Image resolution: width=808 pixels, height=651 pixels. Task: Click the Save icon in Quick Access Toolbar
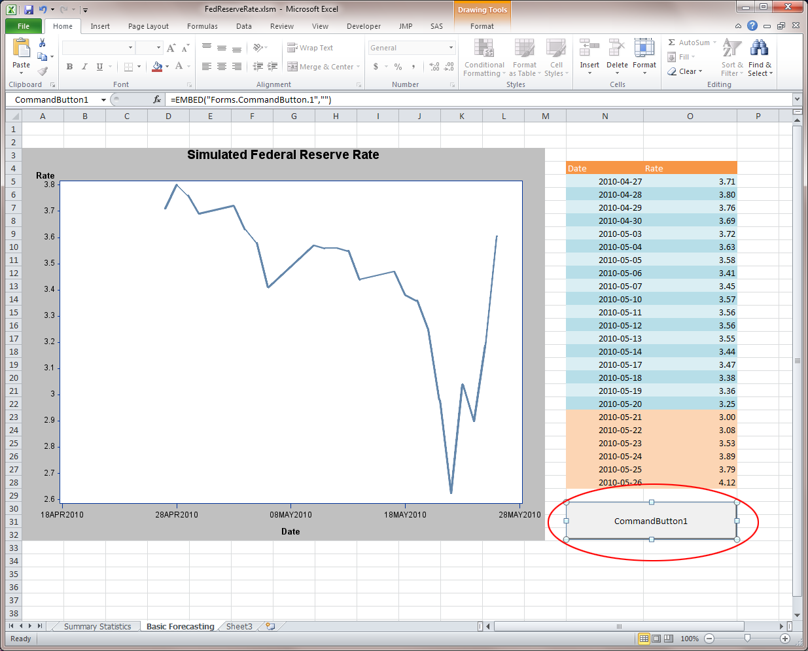click(x=29, y=10)
